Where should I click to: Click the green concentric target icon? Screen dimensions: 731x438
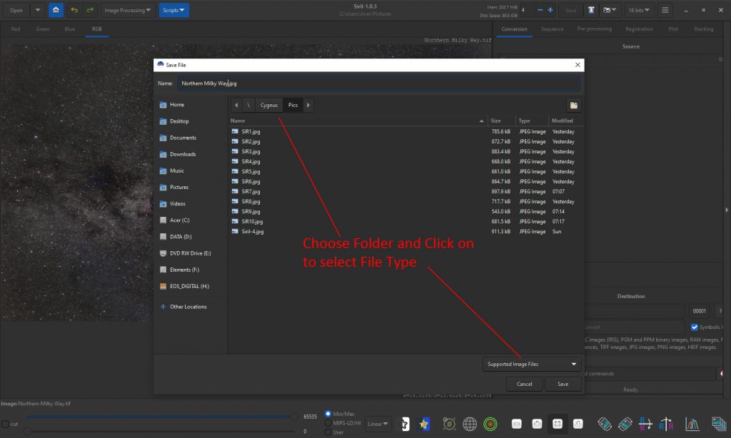[x=490, y=424]
